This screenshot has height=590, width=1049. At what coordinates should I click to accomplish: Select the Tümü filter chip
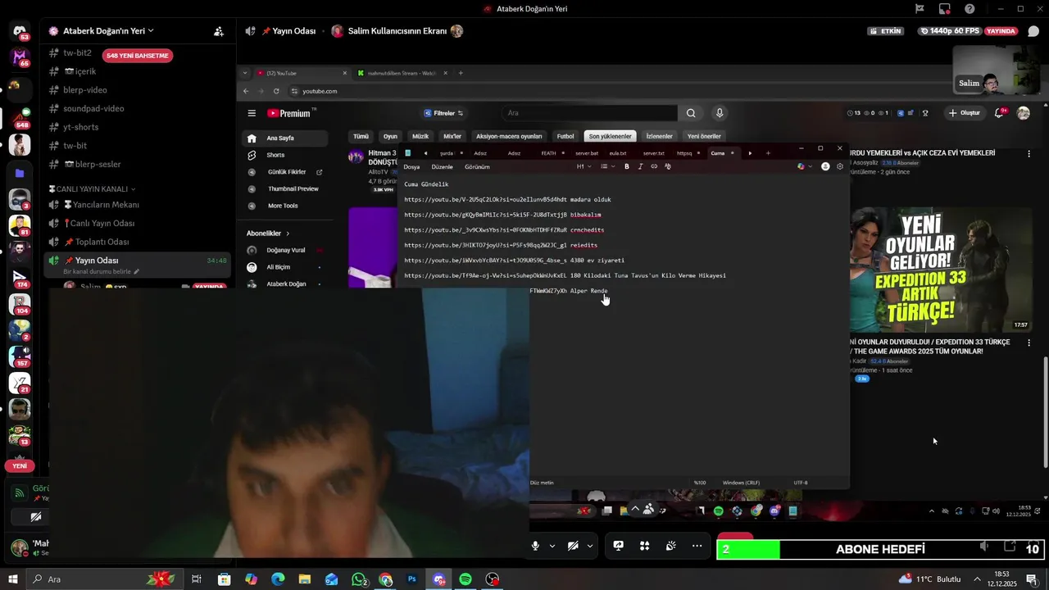(361, 136)
